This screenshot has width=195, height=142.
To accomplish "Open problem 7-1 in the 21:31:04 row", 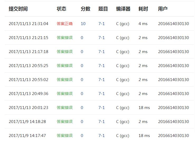I will tap(102, 24).
